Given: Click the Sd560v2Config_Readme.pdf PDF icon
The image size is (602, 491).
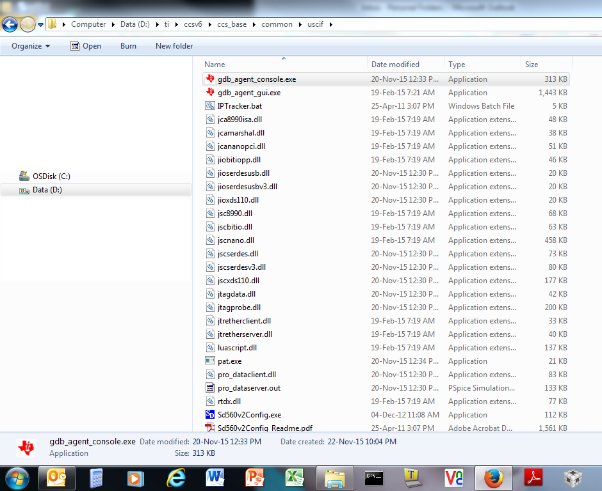Looking at the screenshot, I should (x=210, y=427).
